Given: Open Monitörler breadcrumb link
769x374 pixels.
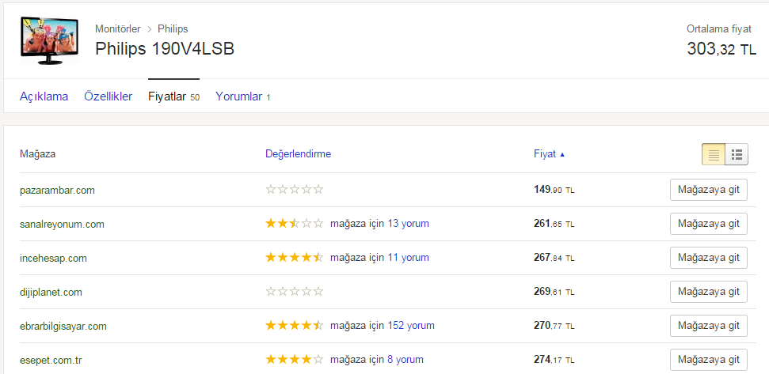Looking at the screenshot, I should point(117,29).
